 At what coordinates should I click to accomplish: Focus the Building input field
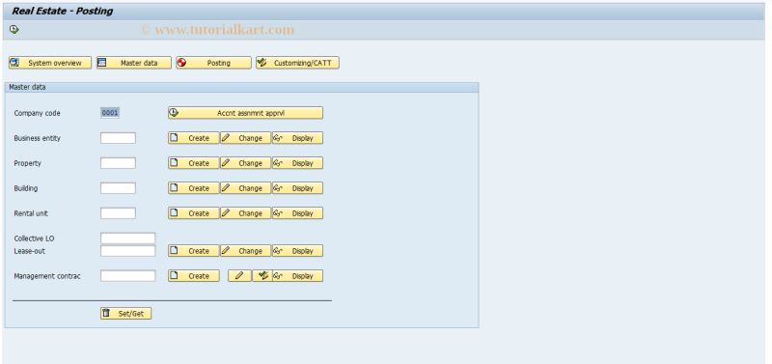(x=118, y=188)
